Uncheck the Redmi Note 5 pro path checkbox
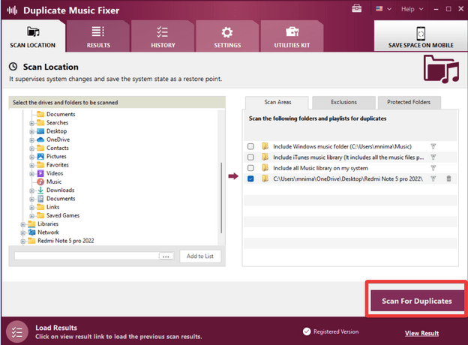 tap(250, 178)
